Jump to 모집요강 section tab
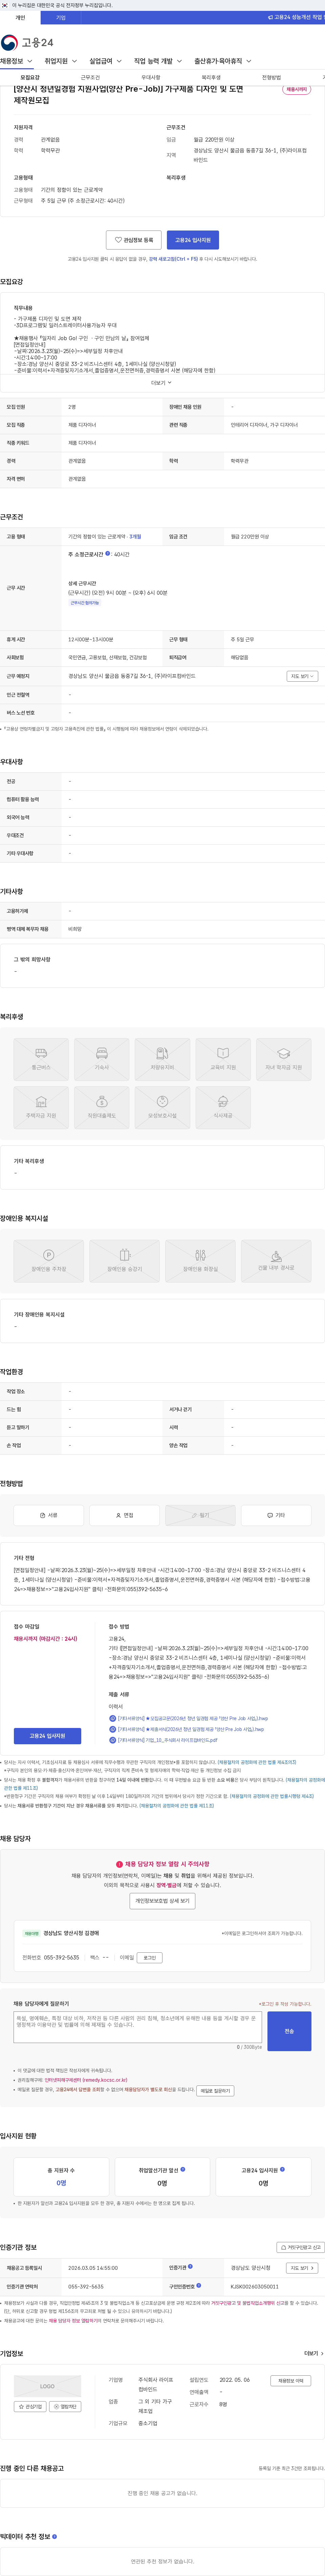The image size is (325, 2576). [x=30, y=77]
